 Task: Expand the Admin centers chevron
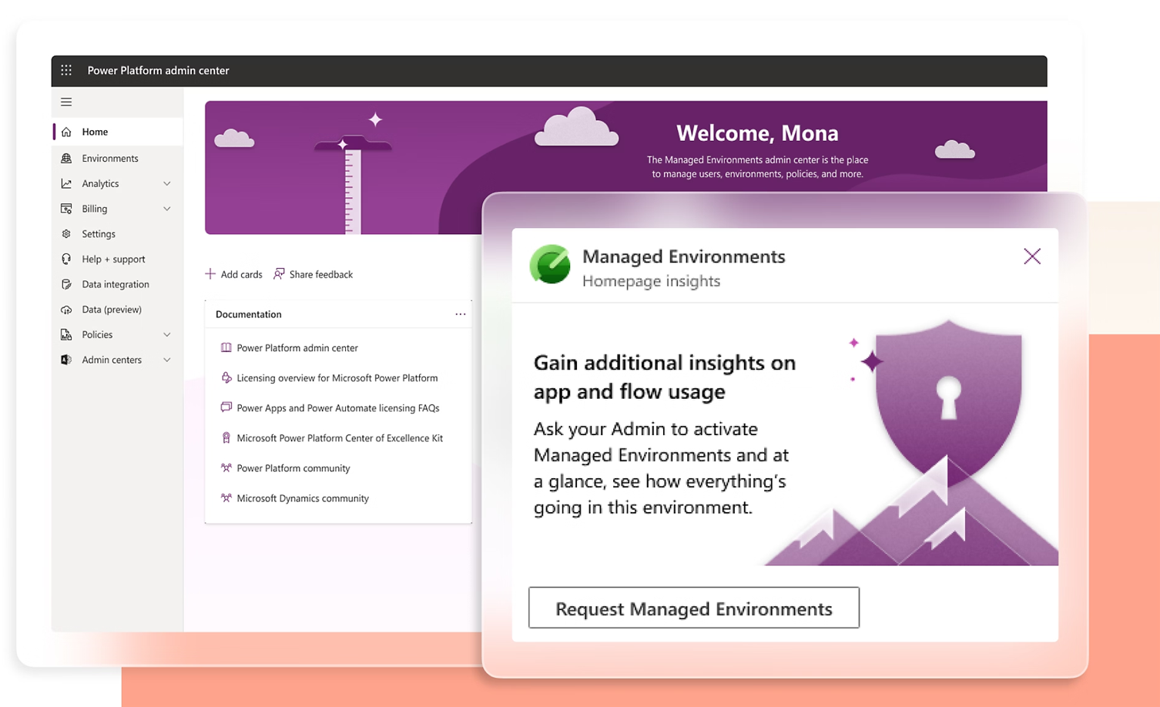tap(166, 360)
